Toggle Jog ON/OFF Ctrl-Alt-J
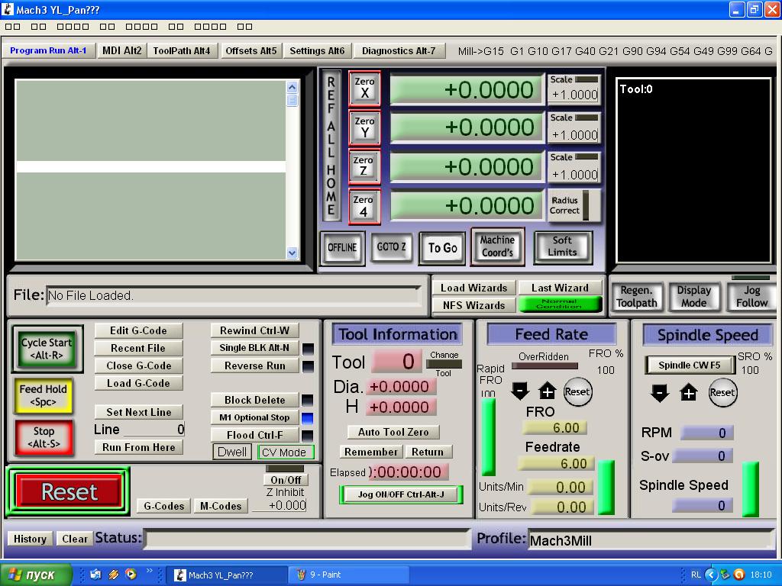The width and height of the screenshot is (782, 586). (x=401, y=494)
